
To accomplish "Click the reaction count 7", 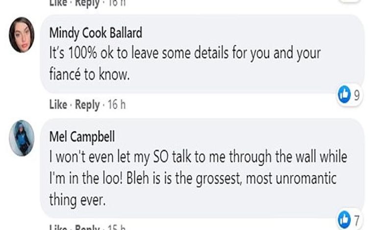I will click(357, 220).
